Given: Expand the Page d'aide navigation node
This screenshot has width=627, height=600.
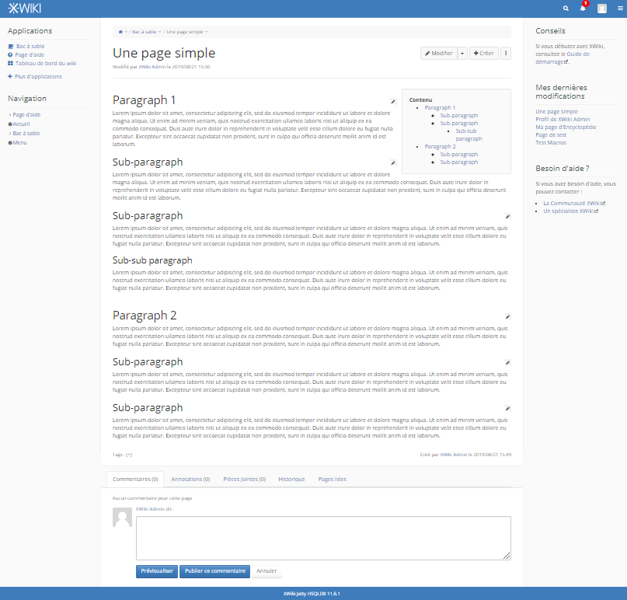Looking at the screenshot, I should coord(10,115).
